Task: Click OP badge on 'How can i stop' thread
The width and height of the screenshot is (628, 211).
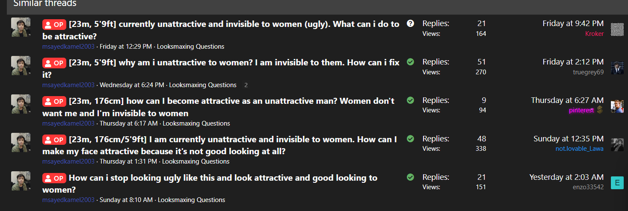Action: [x=54, y=178]
